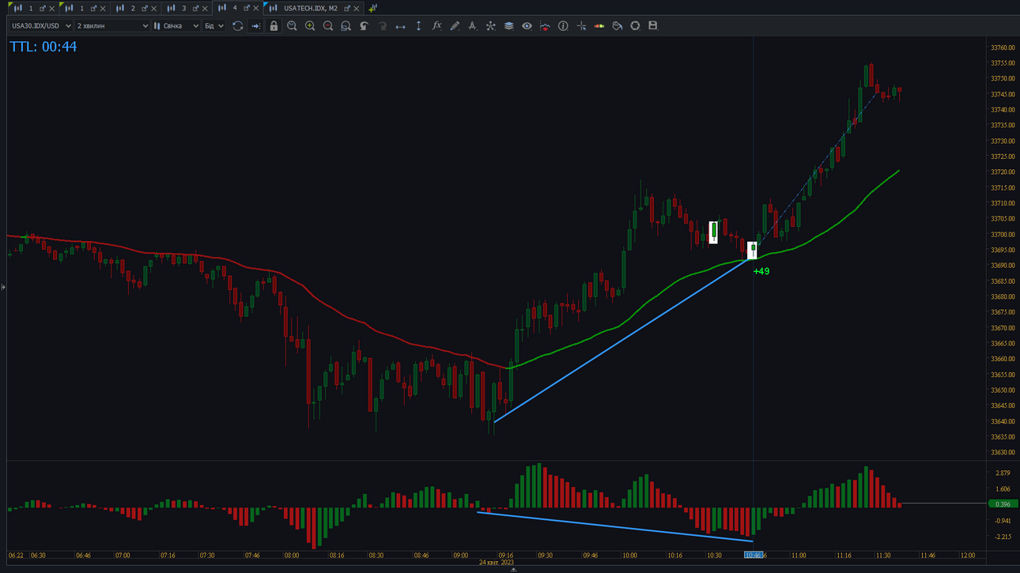Fit chart horizontally with the double arrow
This screenshot has height=573, width=1020.
point(400,26)
